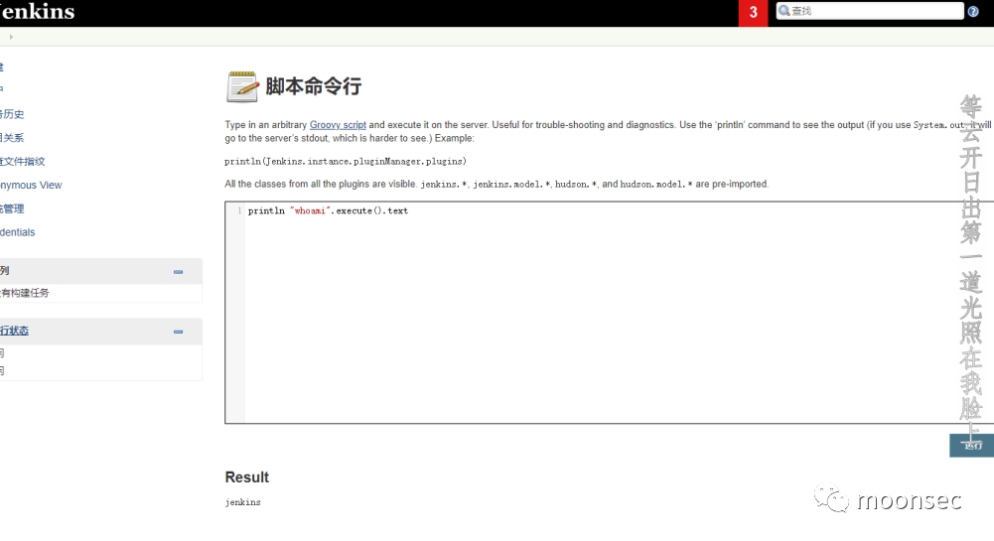Screen dimensions: 994x541
Task: Select the jenkins output text
Action: pyautogui.click(x=243, y=502)
